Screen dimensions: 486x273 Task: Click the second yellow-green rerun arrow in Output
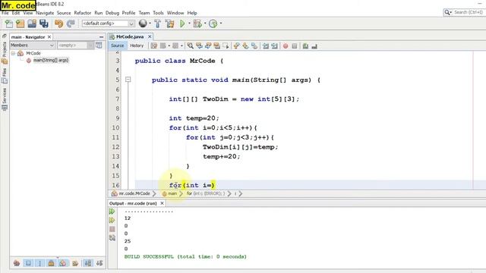click(x=112, y=220)
